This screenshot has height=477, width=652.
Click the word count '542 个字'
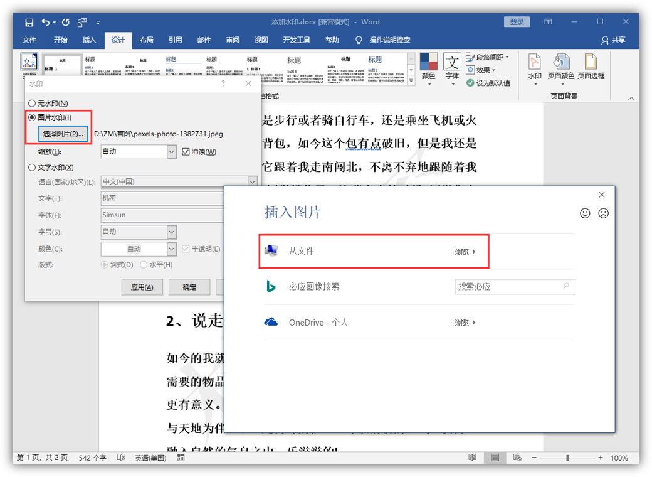coord(92,458)
